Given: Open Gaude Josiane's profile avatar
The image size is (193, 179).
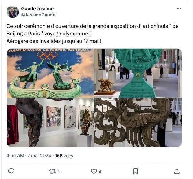Looking at the screenshot, I should (13, 12).
